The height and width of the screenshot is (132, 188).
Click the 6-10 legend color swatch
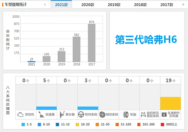[x=39, y=125]
